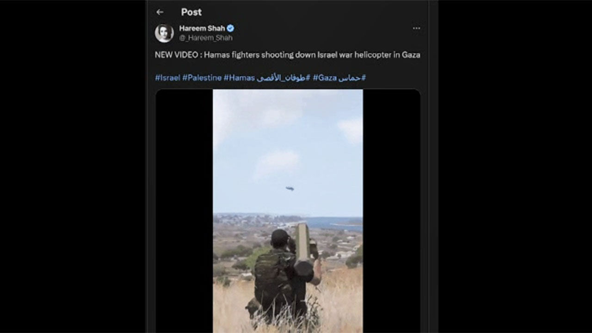The height and width of the screenshot is (333, 592).
Task: Open Hareem Shah's profile picture
Action: point(164,33)
